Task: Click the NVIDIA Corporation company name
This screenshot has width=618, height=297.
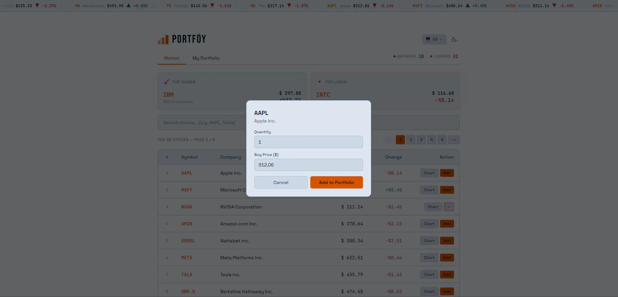Action: coord(241,207)
